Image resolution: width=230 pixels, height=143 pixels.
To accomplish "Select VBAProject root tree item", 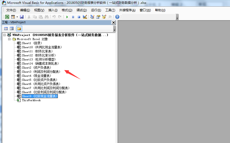I will 60,35.
